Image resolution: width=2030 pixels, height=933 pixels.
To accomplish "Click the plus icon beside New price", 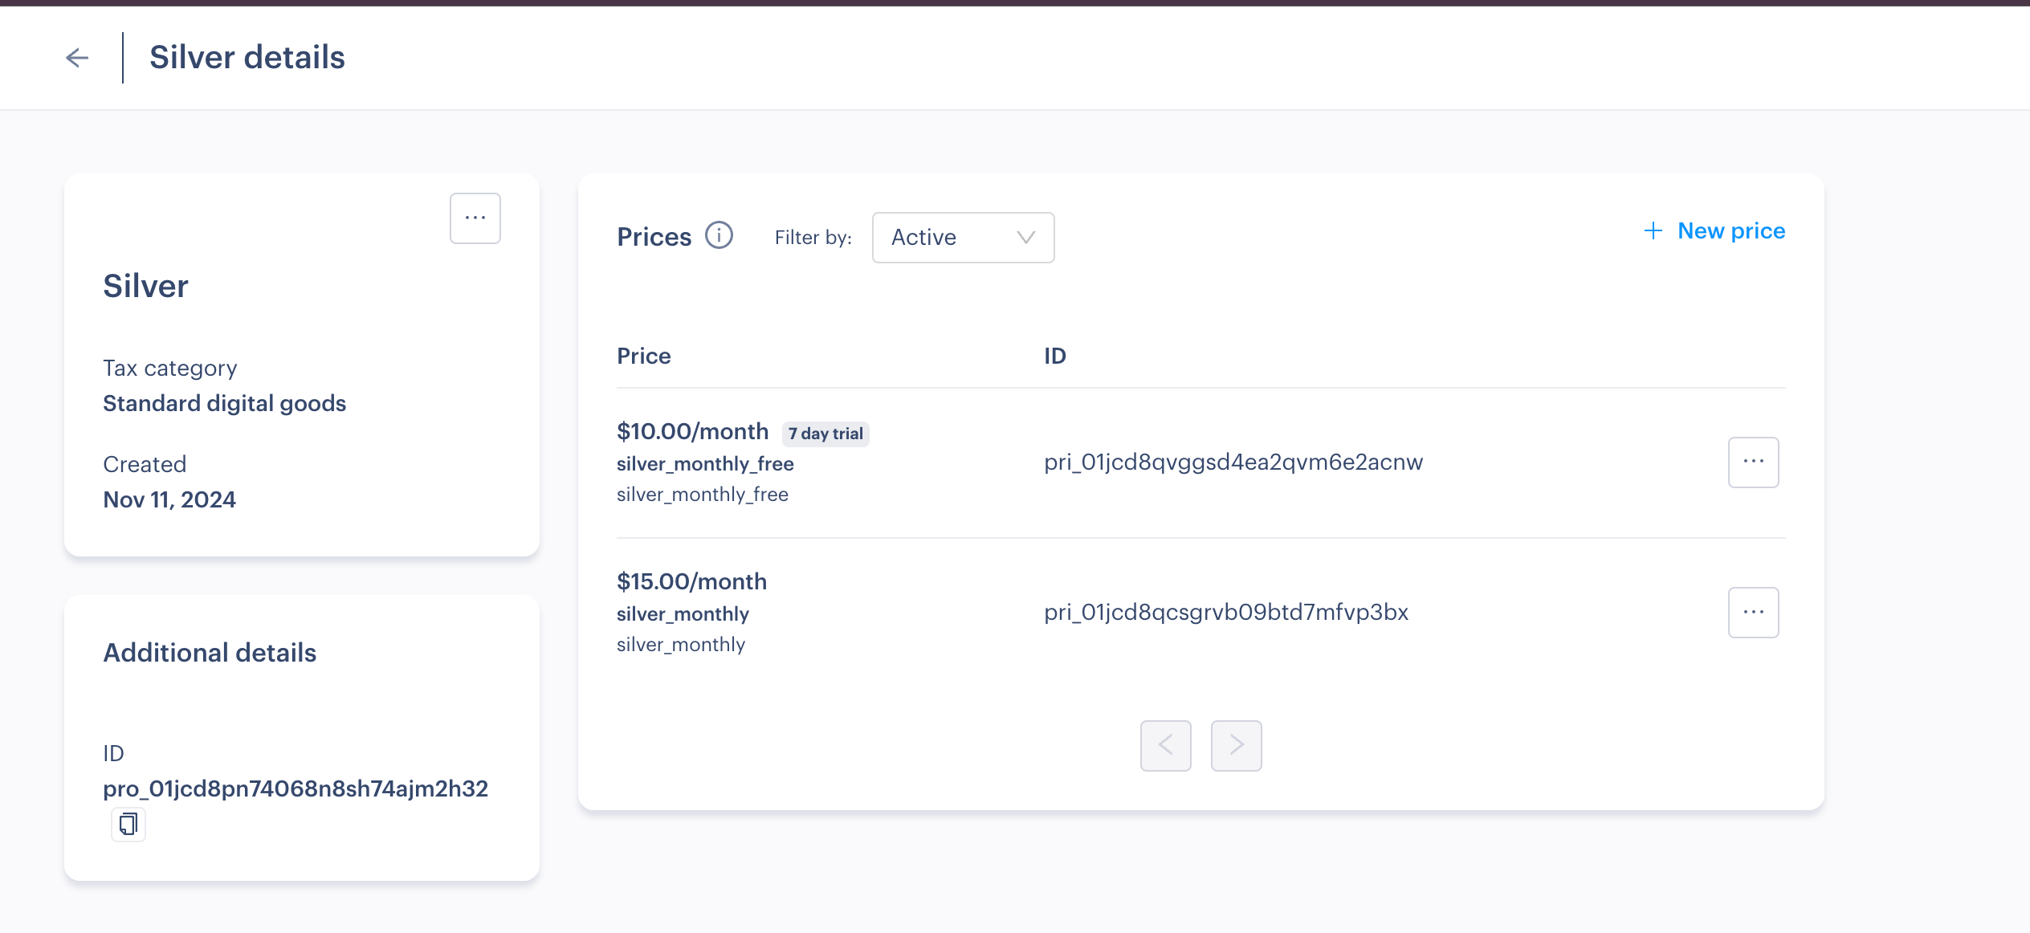I will 1653,231.
